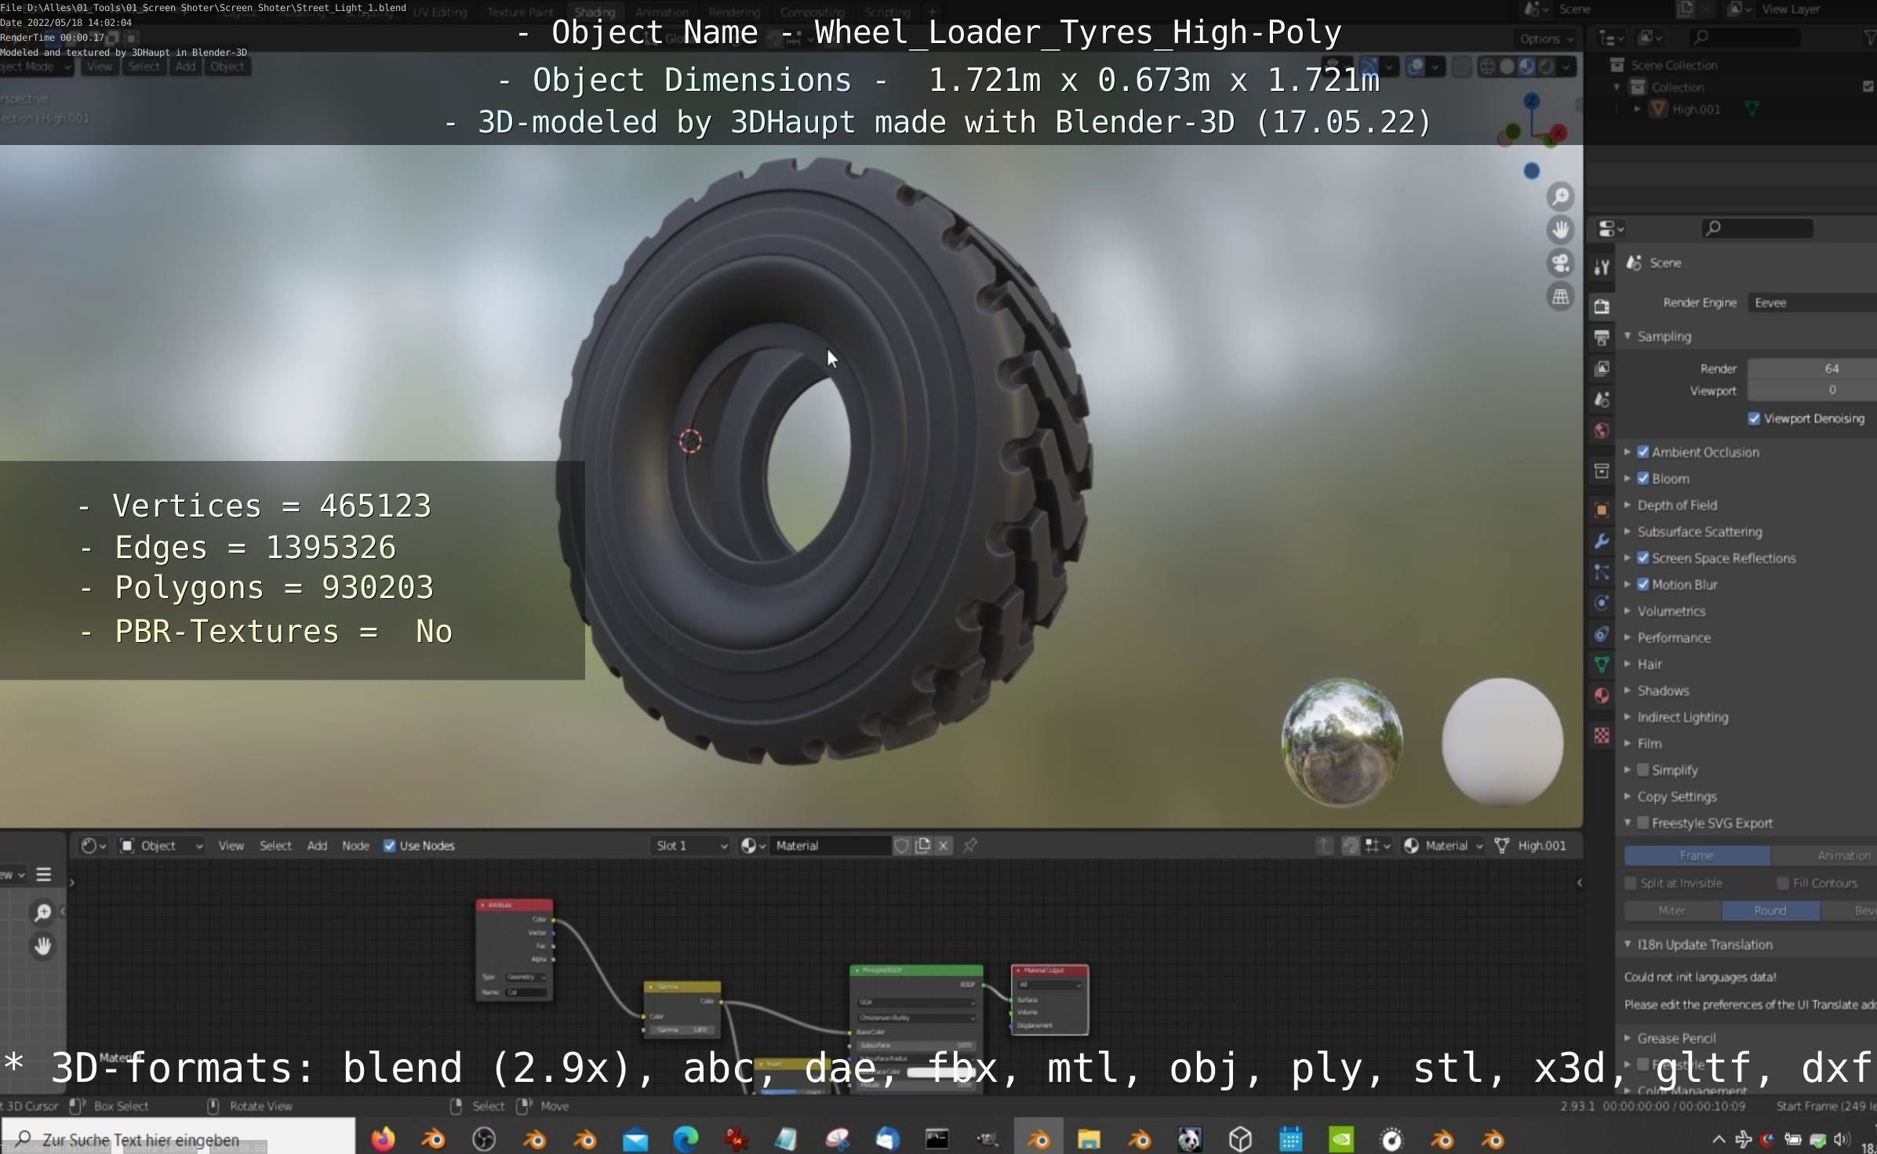
Task: Open the Render Engine Eevee dropdown
Action: click(x=1812, y=303)
